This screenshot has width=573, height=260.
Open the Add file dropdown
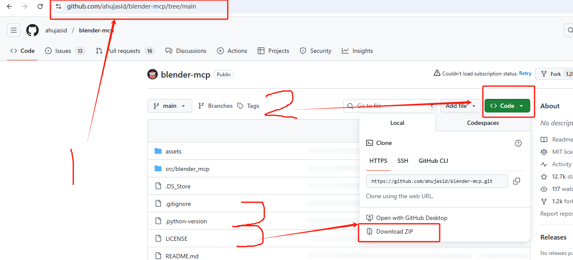pyautogui.click(x=461, y=106)
